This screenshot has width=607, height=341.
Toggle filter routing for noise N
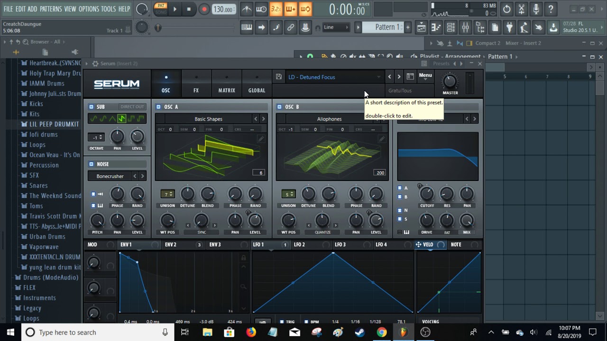click(x=399, y=210)
